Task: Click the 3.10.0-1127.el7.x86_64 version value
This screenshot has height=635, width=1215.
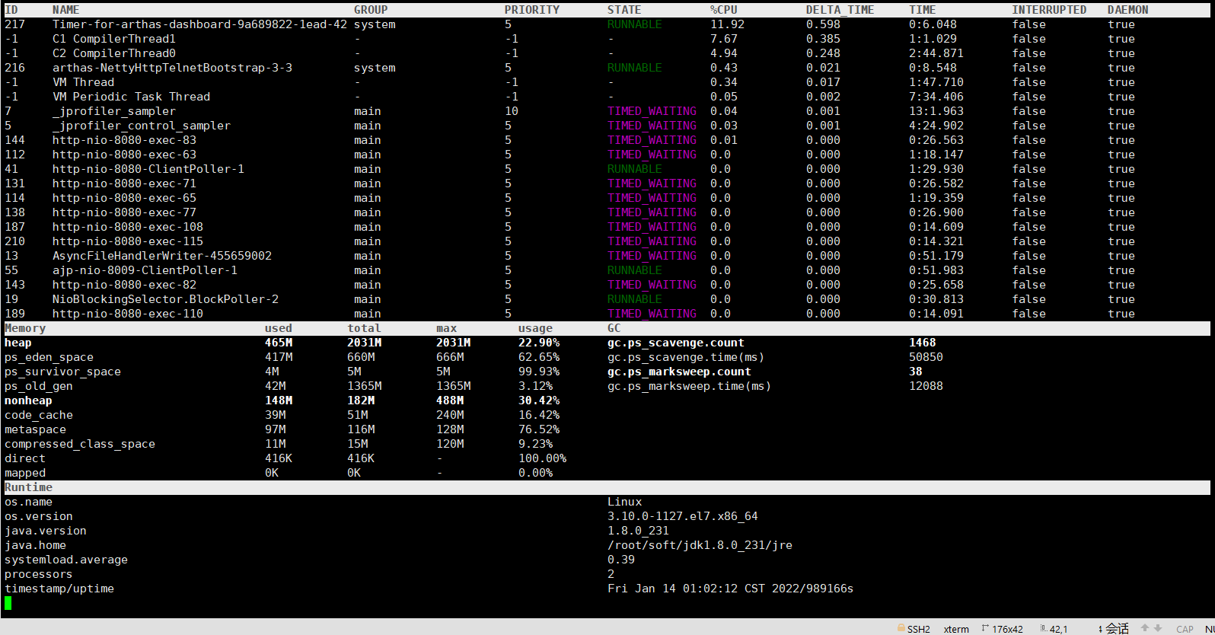Action: click(683, 516)
